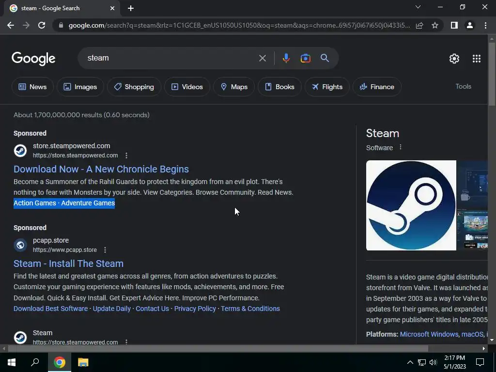The height and width of the screenshot is (372, 496).
Task: Open Google quick settings gear
Action: [x=454, y=59]
